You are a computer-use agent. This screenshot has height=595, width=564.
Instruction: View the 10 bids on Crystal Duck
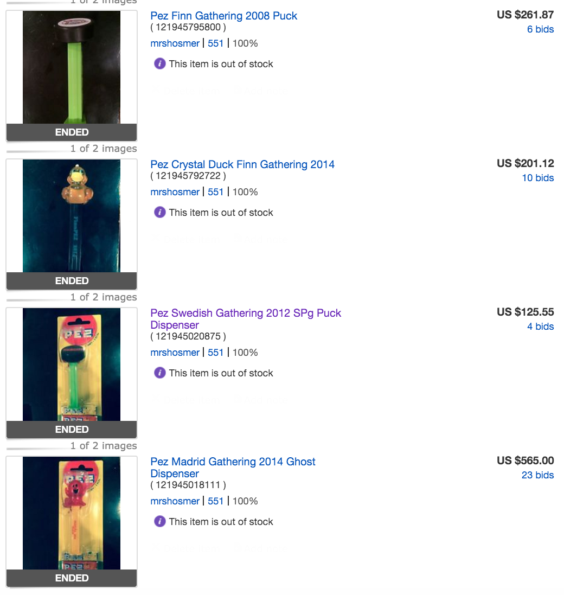tap(537, 178)
